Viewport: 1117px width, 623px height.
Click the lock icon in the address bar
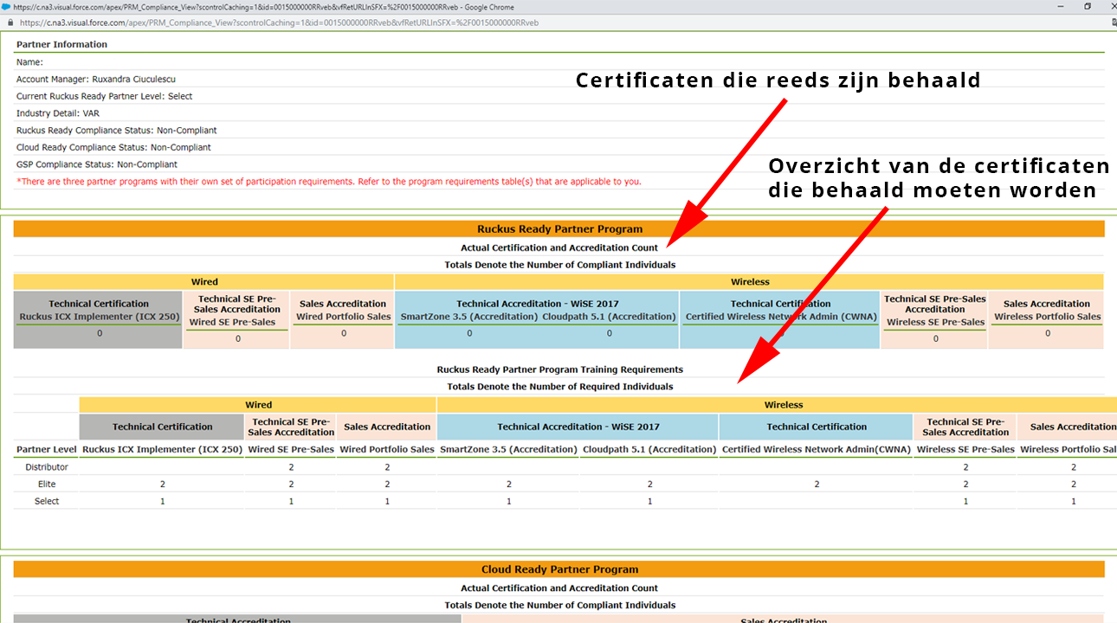tap(10, 22)
